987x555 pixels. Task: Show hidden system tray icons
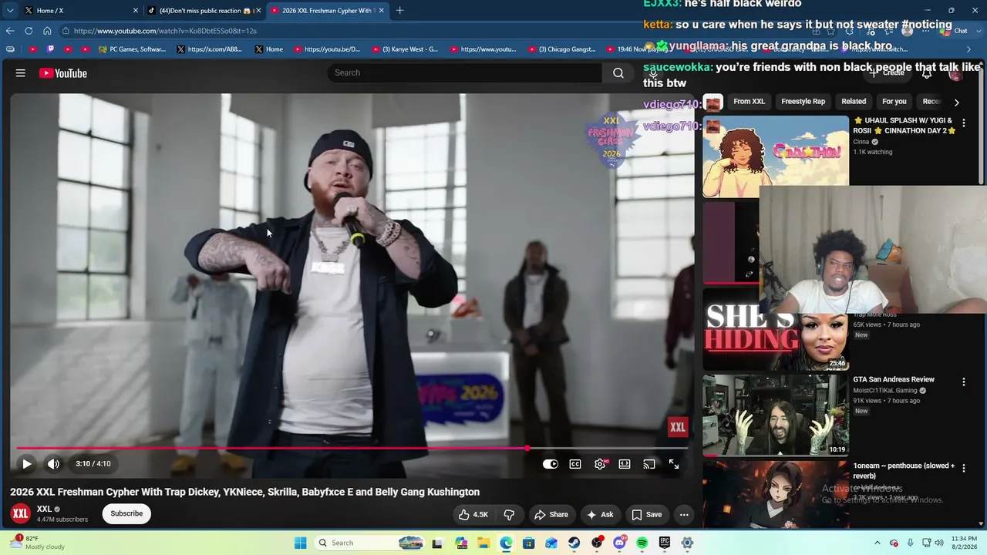click(x=878, y=543)
